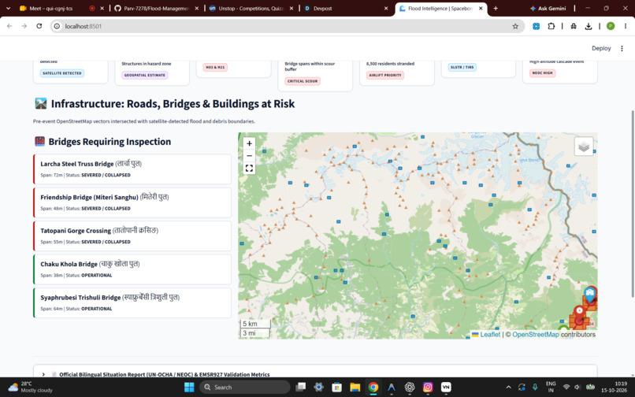The width and height of the screenshot is (635, 397).
Task: Expand the Official Bilingual Situation Report section
Action: [x=315, y=374]
